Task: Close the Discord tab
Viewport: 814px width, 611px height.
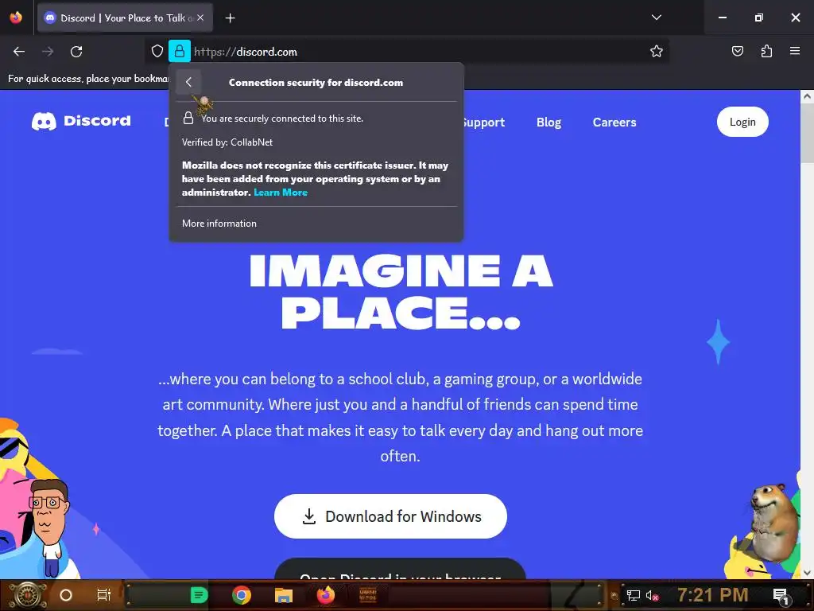Action: tap(200, 18)
